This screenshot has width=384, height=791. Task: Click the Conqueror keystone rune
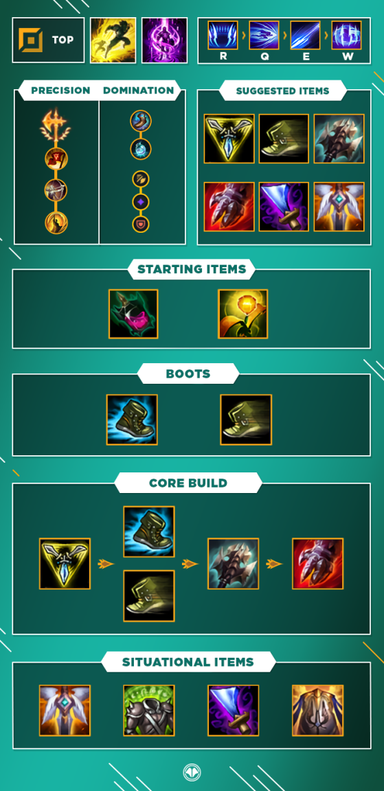(x=56, y=126)
